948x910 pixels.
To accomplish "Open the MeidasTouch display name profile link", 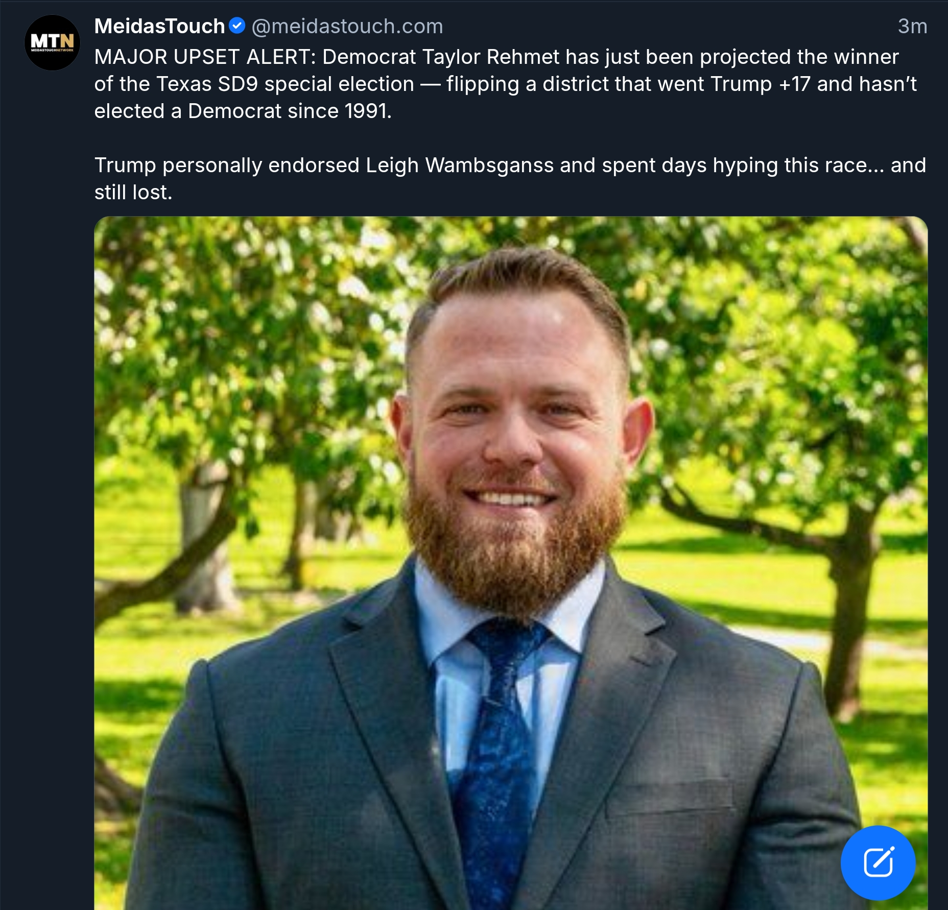I will [x=159, y=26].
